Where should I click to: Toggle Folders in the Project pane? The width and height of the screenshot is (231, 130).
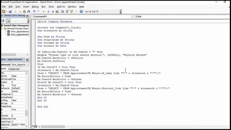coord(8,21)
